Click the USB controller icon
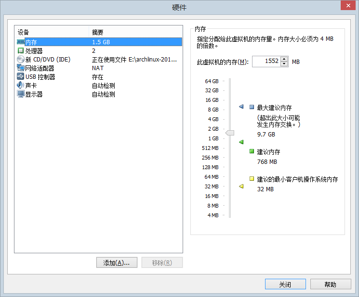 click(21, 76)
